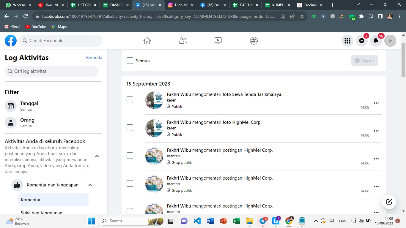Click page vertical scrollbar
The height and width of the screenshot is (228, 406).
tap(403, 59)
